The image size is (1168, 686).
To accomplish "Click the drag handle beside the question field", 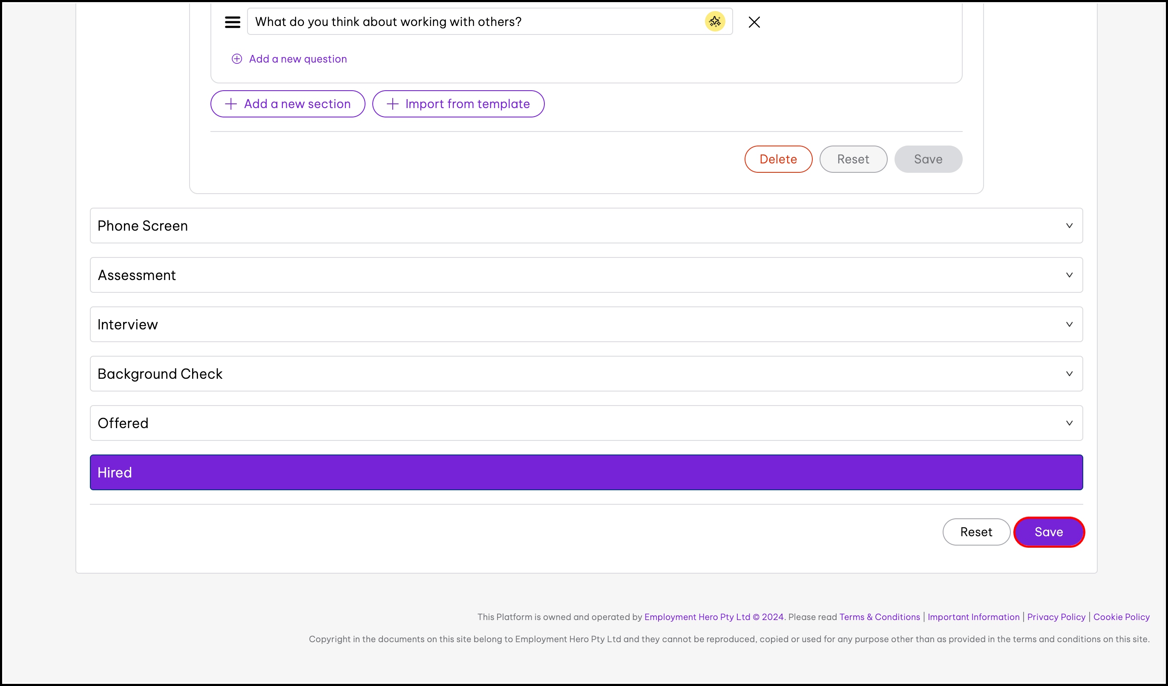I will tap(232, 22).
